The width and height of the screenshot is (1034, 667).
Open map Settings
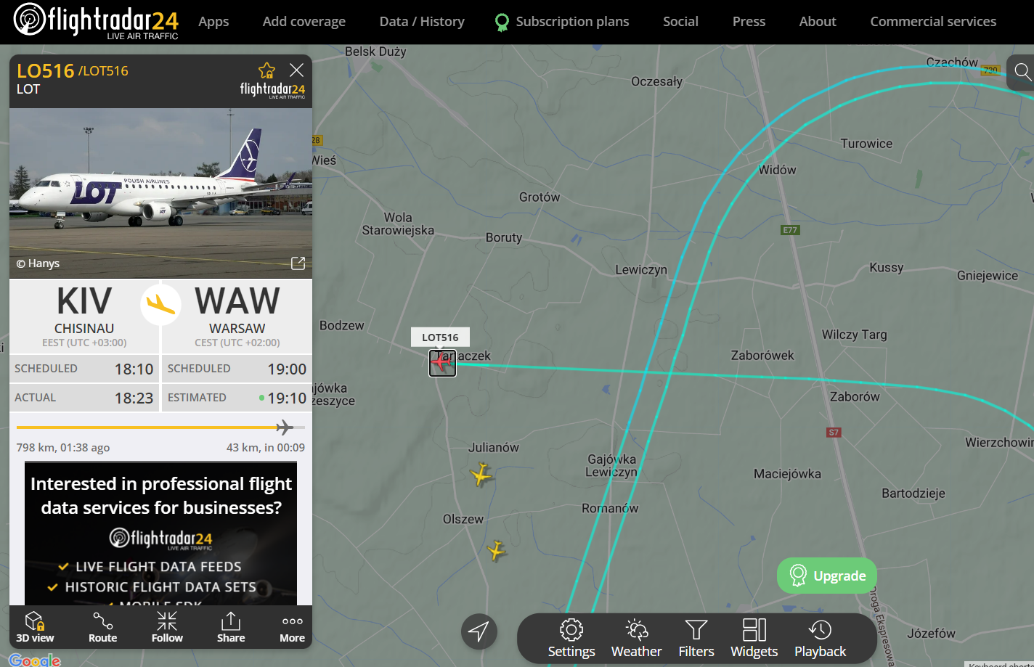tap(571, 638)
